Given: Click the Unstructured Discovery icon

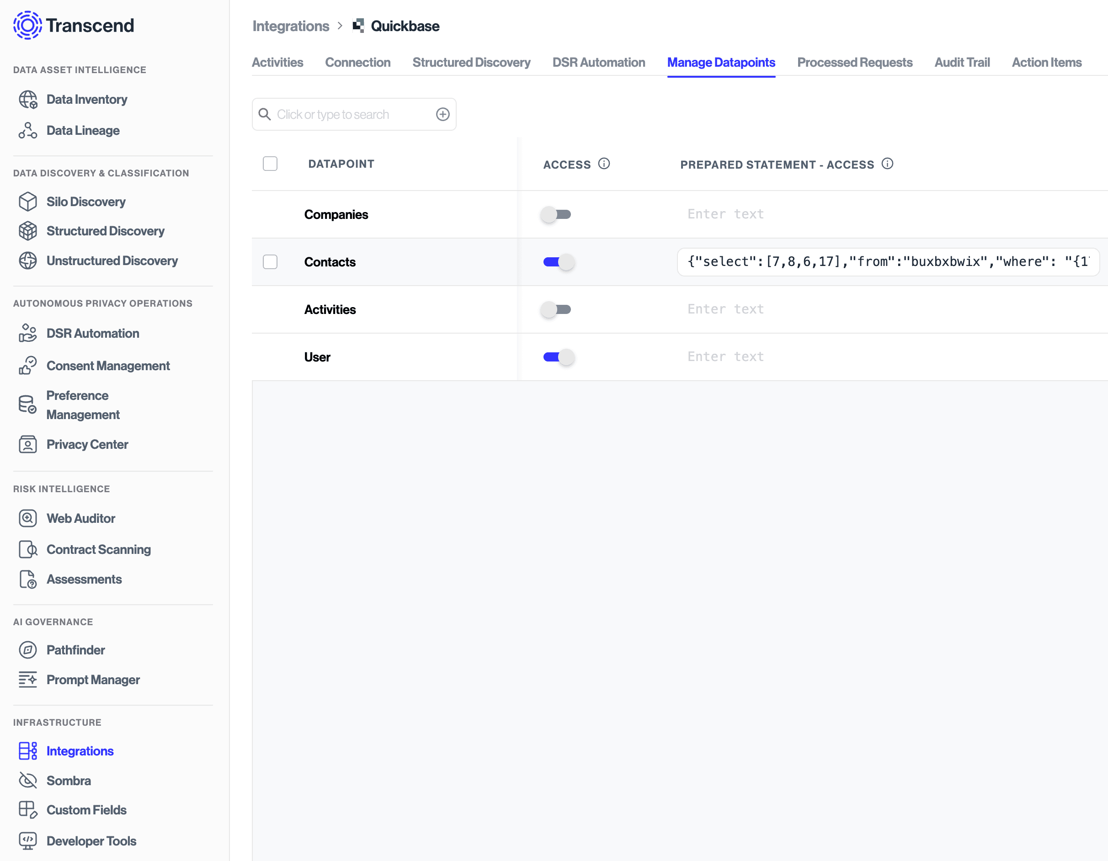Looking at the screenshot, I should 27,260.
